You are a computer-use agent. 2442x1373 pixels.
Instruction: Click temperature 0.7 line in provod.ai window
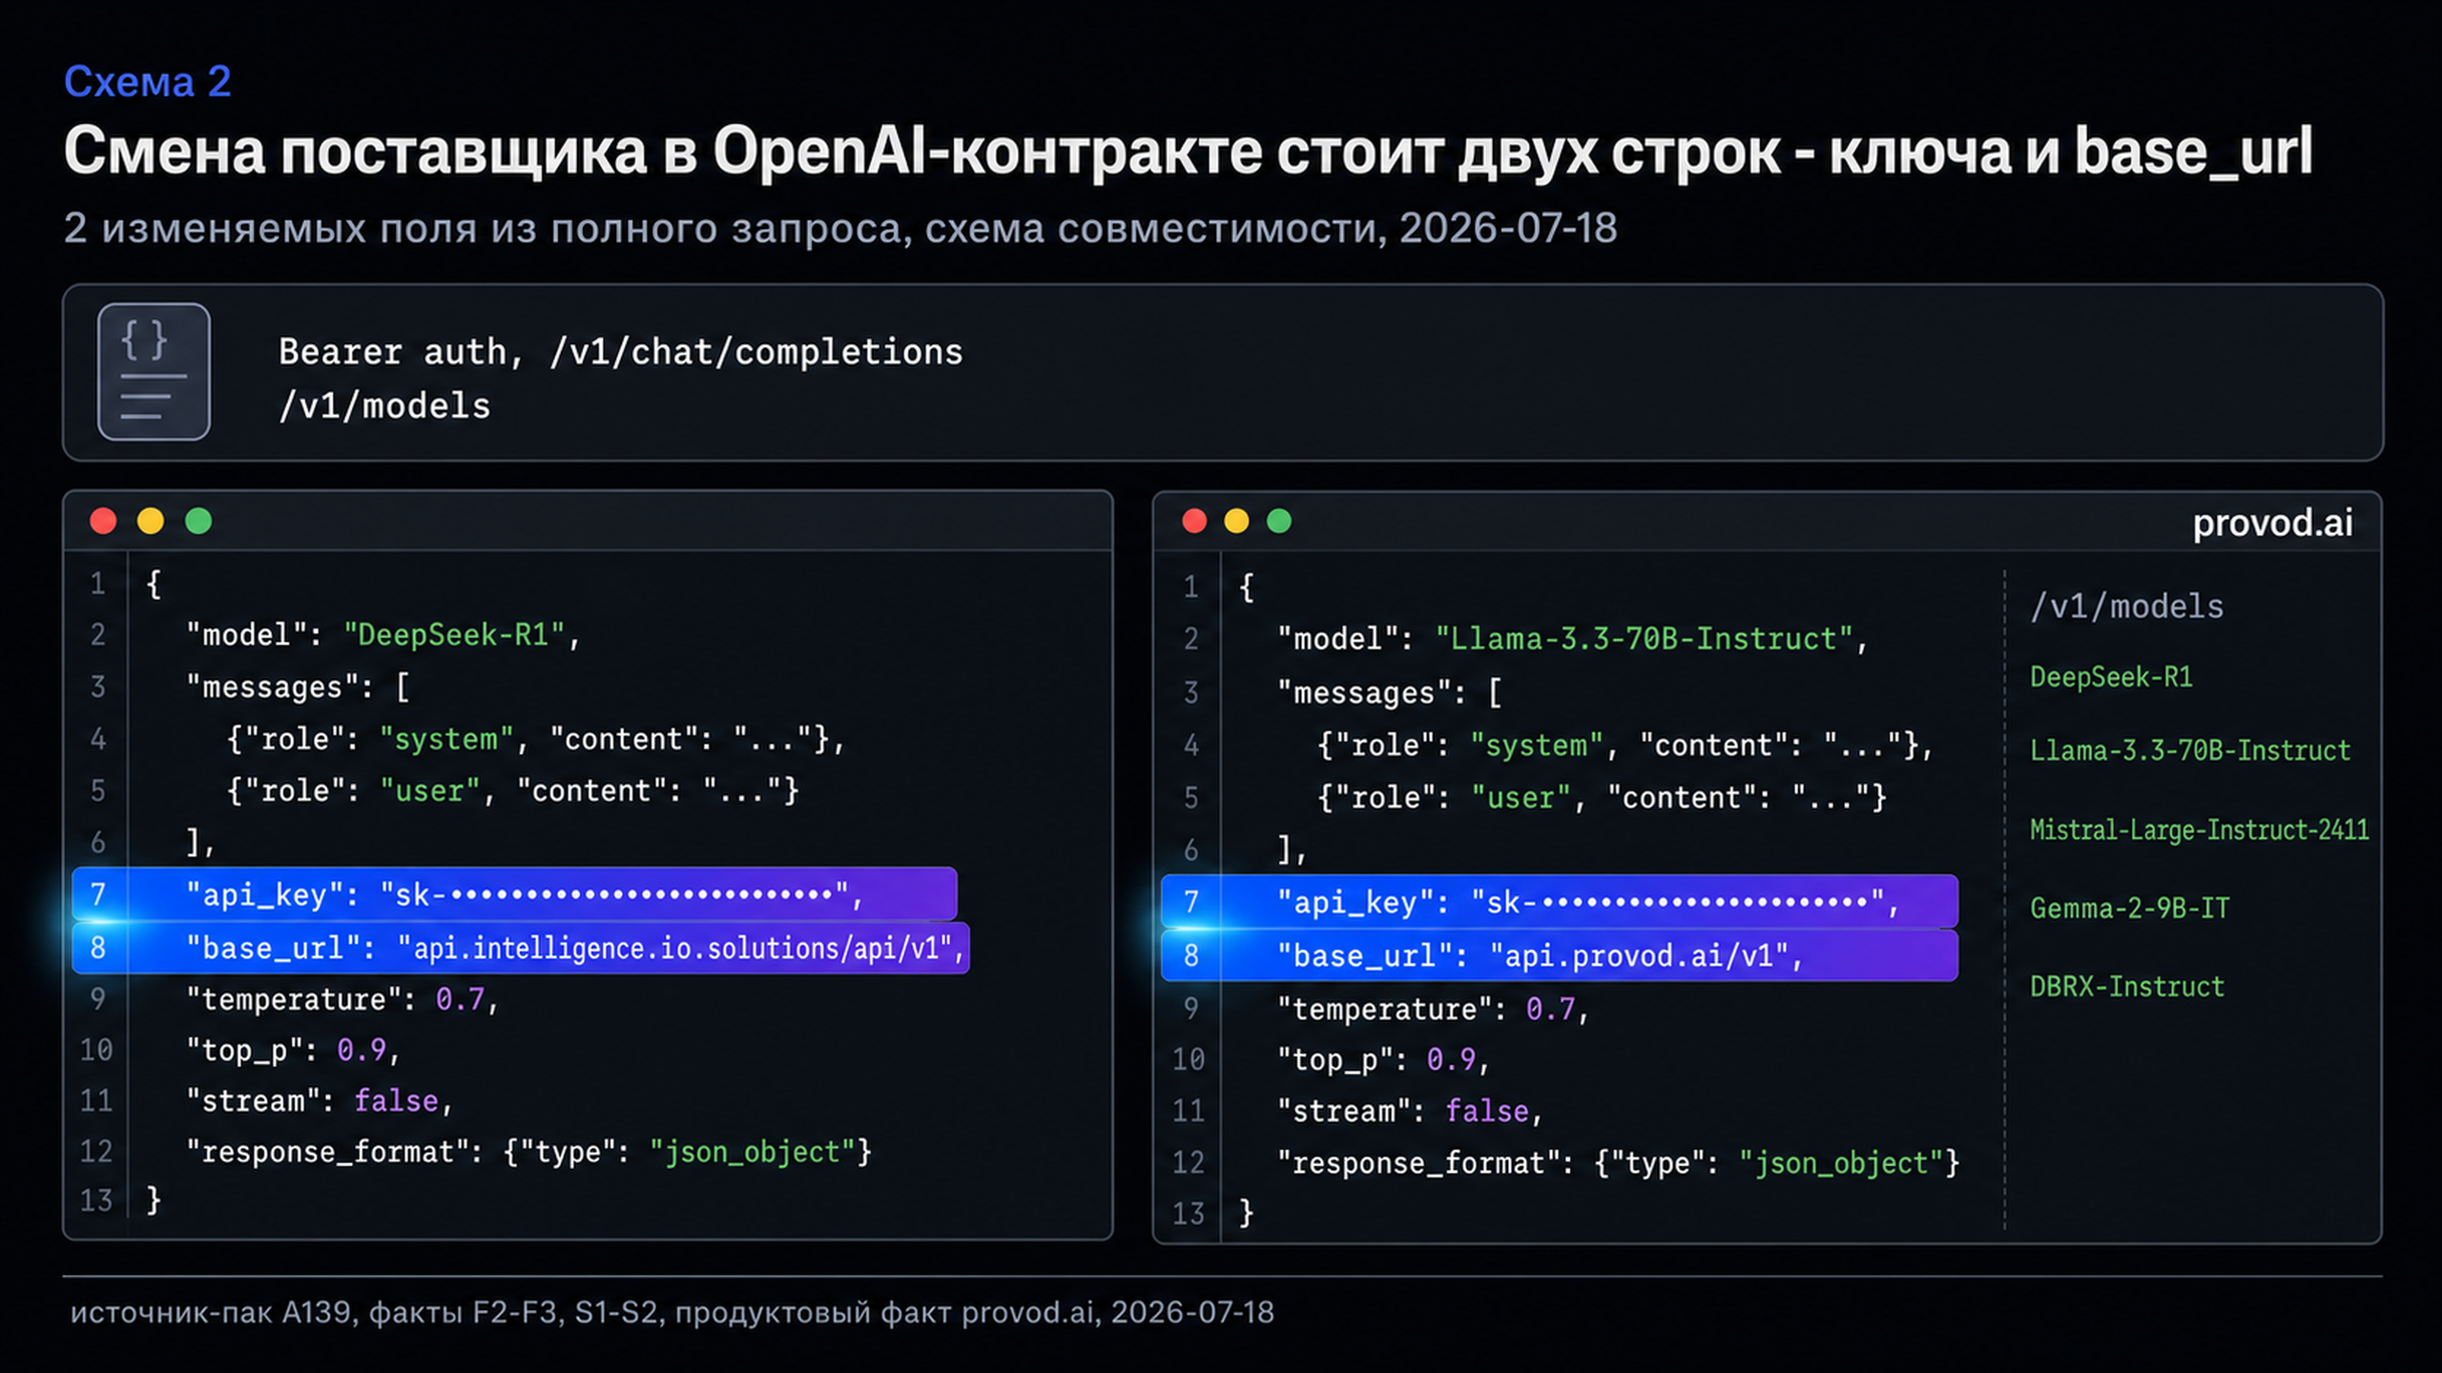(x=1434, y=1010)
